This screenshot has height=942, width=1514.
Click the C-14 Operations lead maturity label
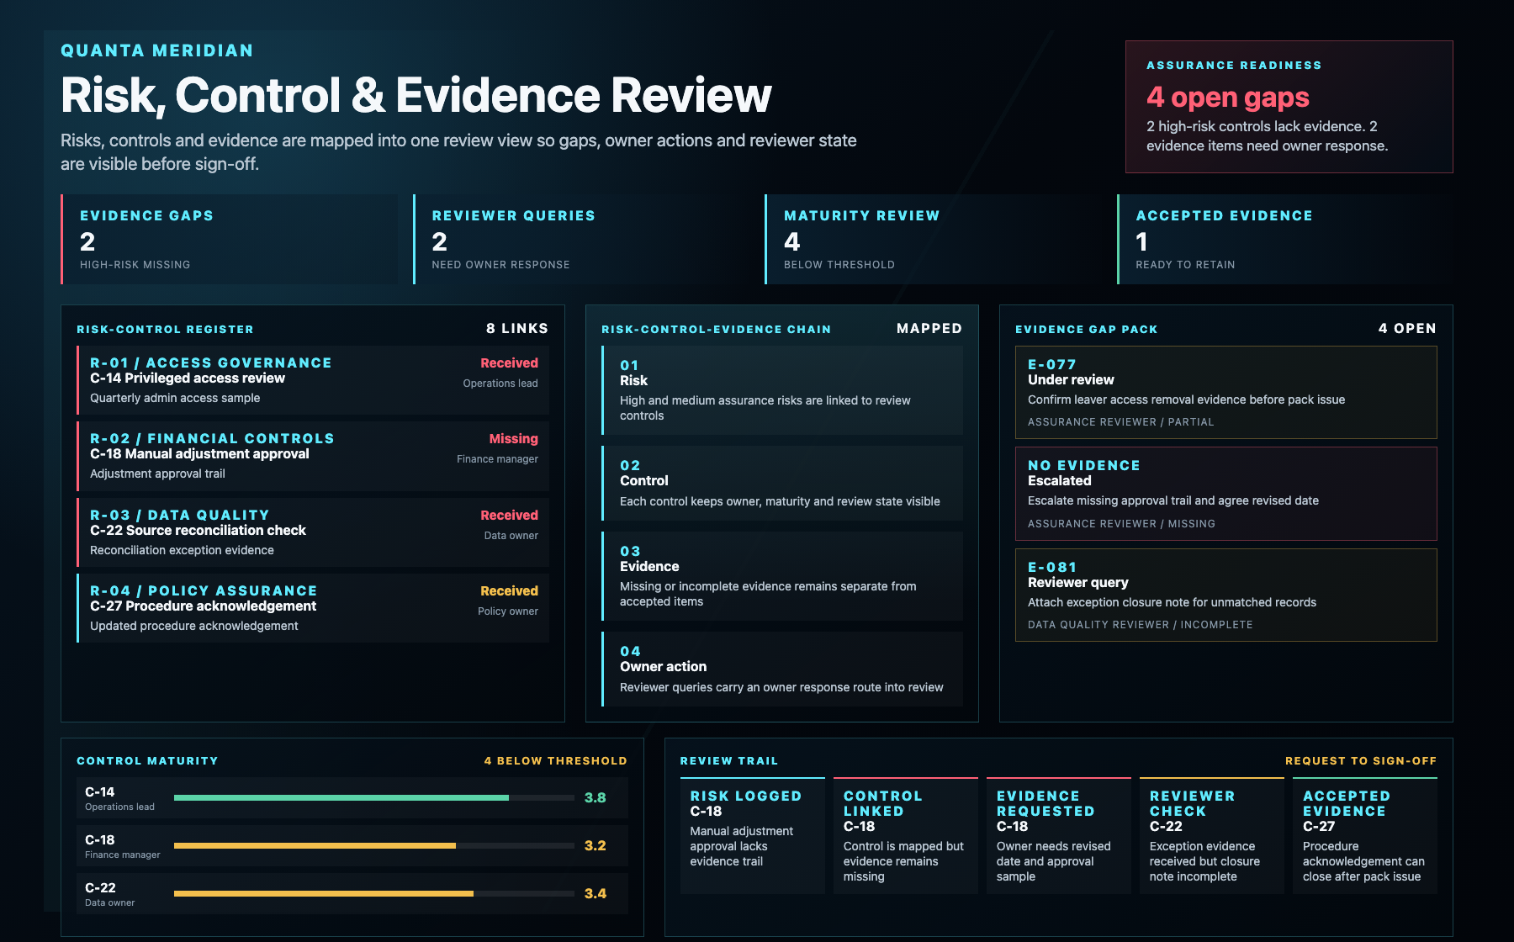pos(119,799)
